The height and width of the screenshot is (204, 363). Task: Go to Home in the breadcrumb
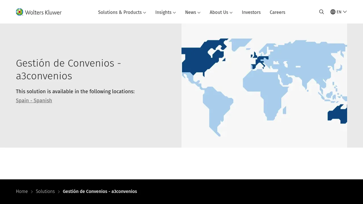coord(22,192)
